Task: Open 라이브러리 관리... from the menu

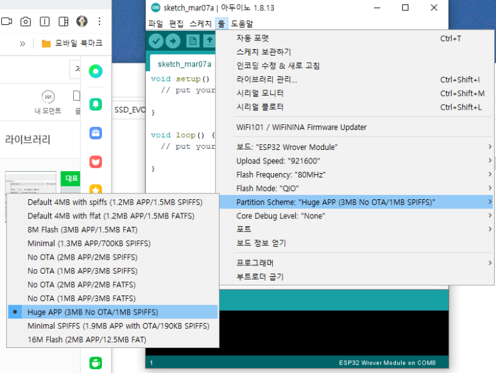Action: [354, 79]
